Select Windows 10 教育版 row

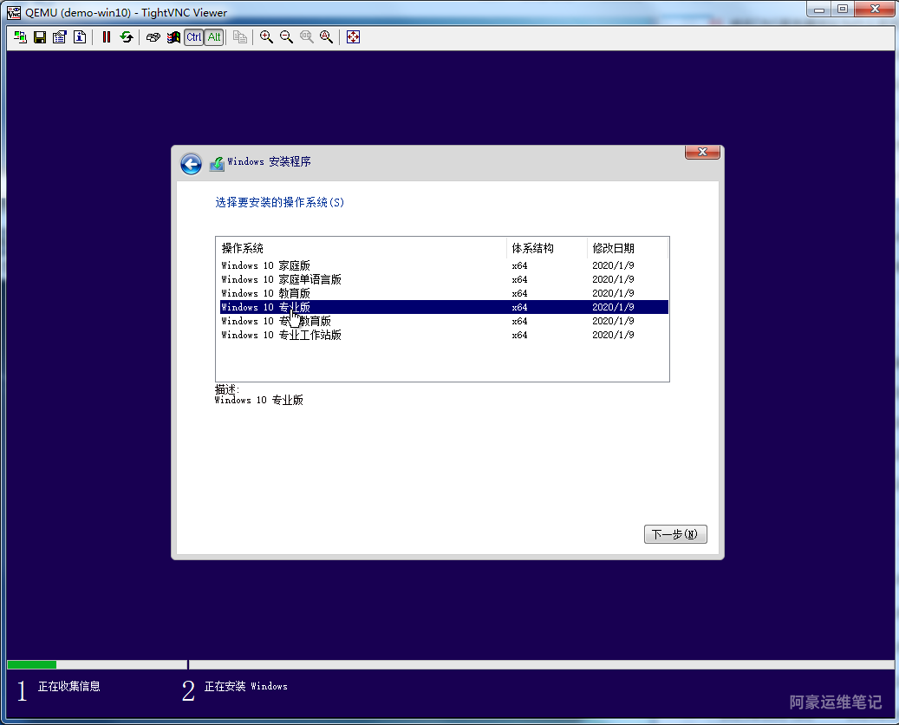pos(445,293)
